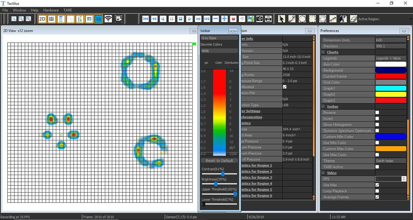Select the eraser tool
The image size is (413, 220).
pyautogui.click(x=353, y=19)
